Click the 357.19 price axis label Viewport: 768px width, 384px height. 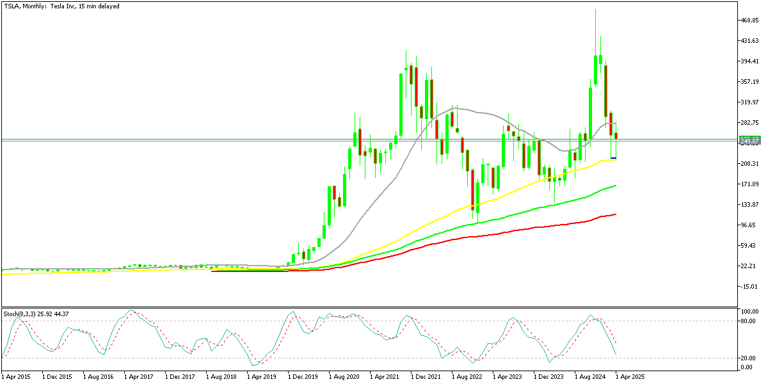(749, 82)
